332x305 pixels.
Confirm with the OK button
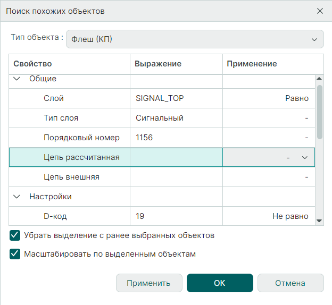coord(220,283)
